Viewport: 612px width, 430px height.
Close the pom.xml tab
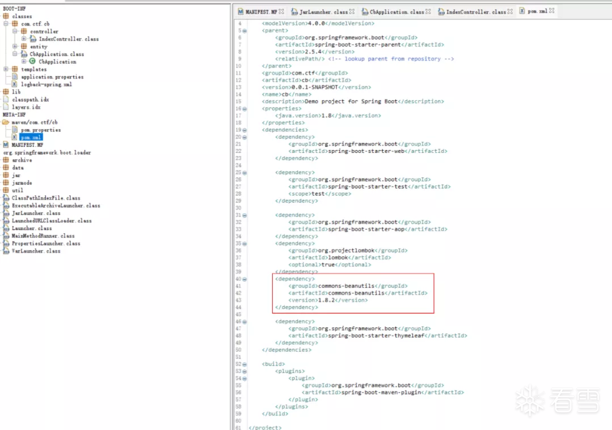click(551, 11)
